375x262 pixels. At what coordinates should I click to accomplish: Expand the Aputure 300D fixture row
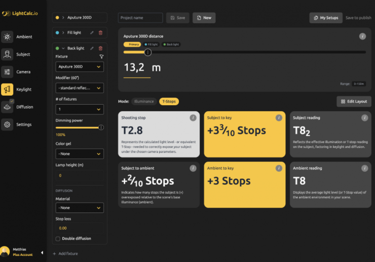(x=63, y=18)
